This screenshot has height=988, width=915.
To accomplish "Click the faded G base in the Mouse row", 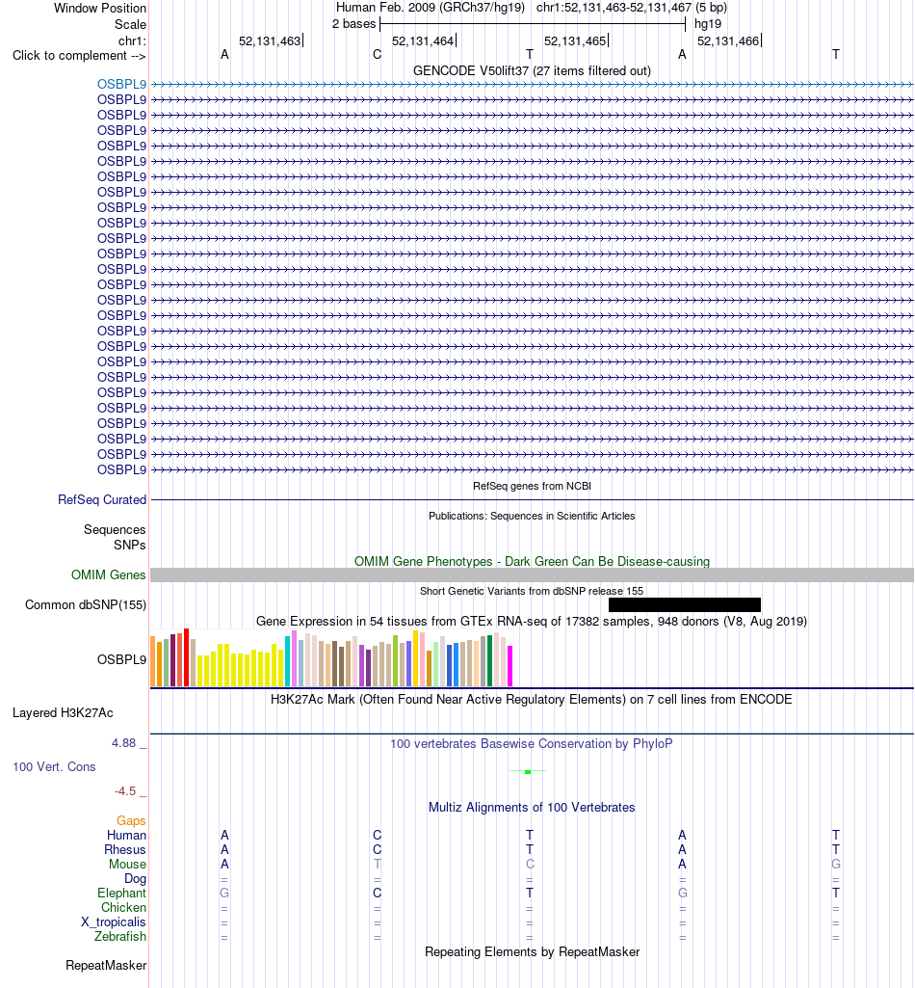I will tap(836, 865).
